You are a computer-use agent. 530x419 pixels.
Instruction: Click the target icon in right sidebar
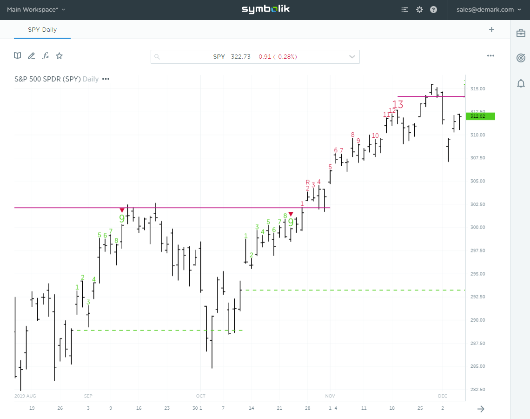(521, 58)
